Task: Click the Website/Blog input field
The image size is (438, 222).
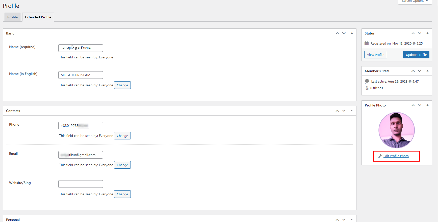Action: coord(81,184)
